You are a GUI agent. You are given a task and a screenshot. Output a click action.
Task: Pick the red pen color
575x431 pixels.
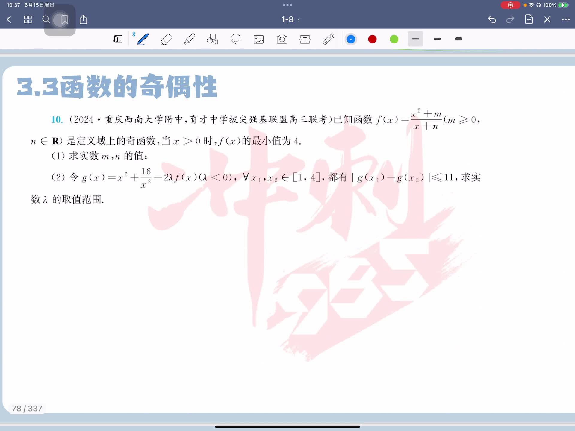click(372, 39)
